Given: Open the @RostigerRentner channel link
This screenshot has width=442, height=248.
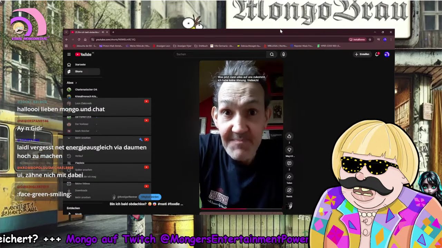Looking at the screenshot, I should click(x=127, y=197).
